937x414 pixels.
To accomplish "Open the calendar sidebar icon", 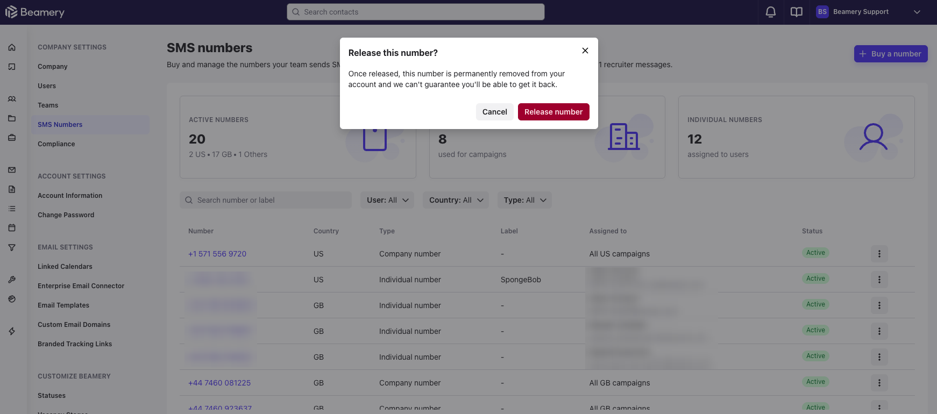I will [12, 228].
